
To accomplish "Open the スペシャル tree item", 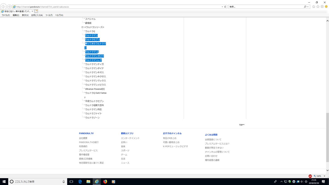I will pyautogui.click(x=90, y=19).
